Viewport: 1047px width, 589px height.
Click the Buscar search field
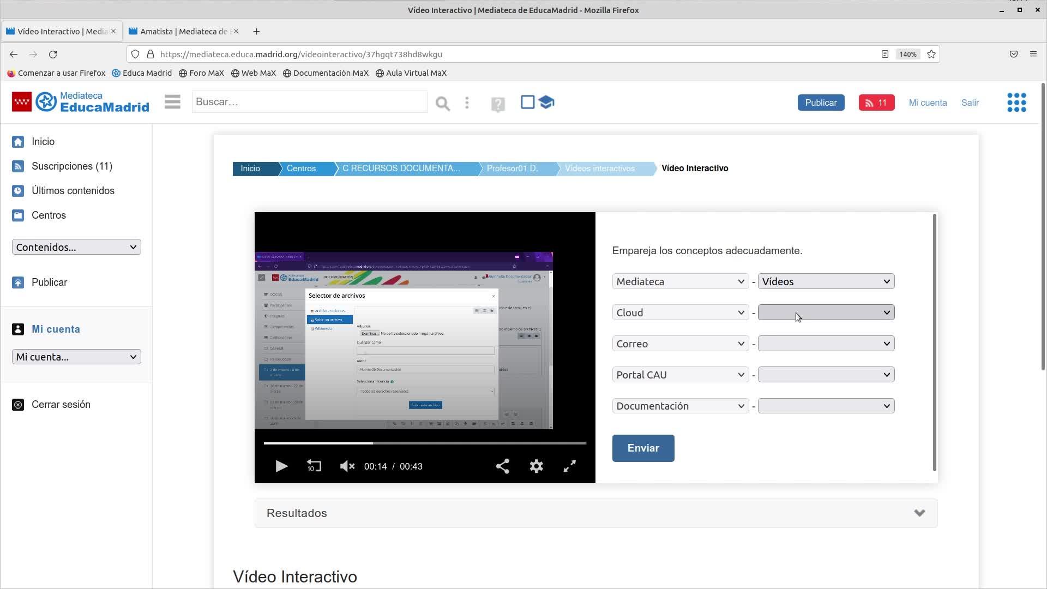(x=309, y=102)
